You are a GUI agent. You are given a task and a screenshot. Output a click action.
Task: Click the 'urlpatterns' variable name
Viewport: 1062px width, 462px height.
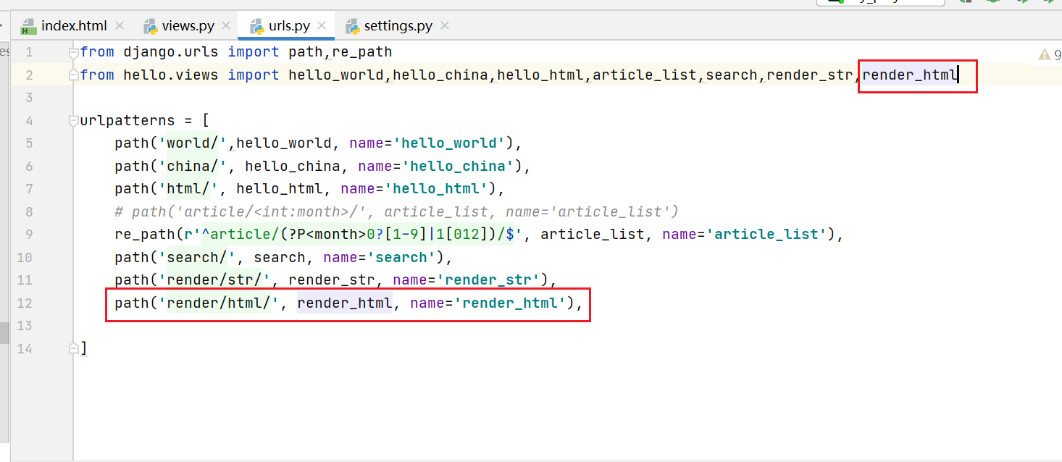click(x=127, y=121)
